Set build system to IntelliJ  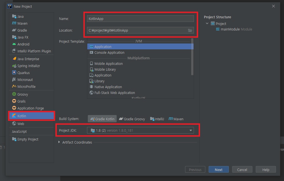[157, 119]
